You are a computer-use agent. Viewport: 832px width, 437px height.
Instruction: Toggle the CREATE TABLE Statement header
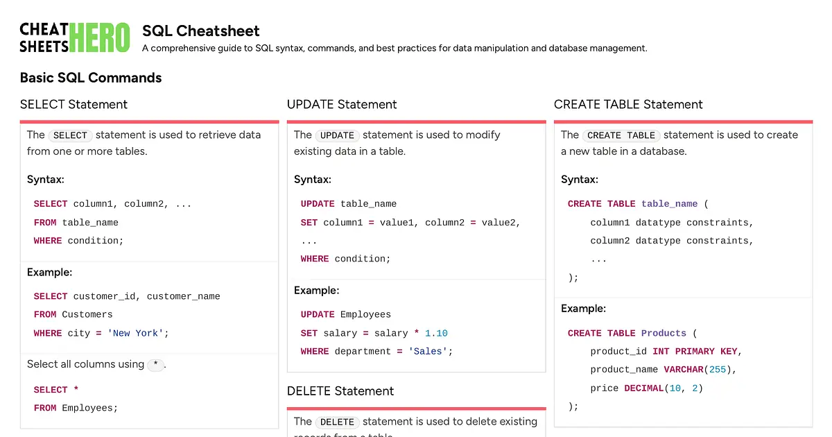point(628,105)
